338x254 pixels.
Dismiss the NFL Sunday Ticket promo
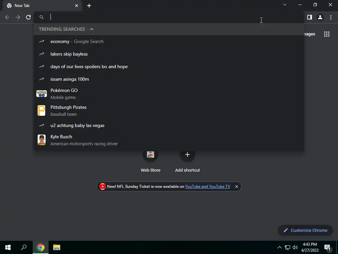coord(236,187)
